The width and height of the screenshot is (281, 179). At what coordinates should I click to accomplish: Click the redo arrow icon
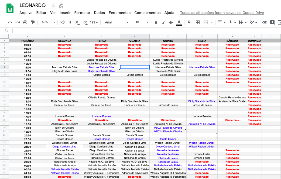pyautogui.click(x=18, y=22)
